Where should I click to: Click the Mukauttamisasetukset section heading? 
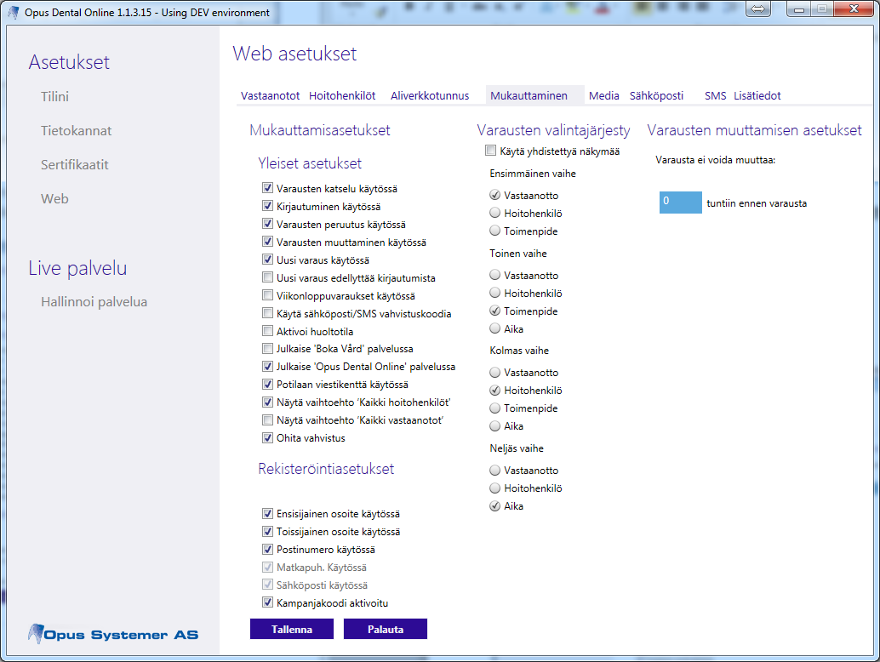(320, 130)
